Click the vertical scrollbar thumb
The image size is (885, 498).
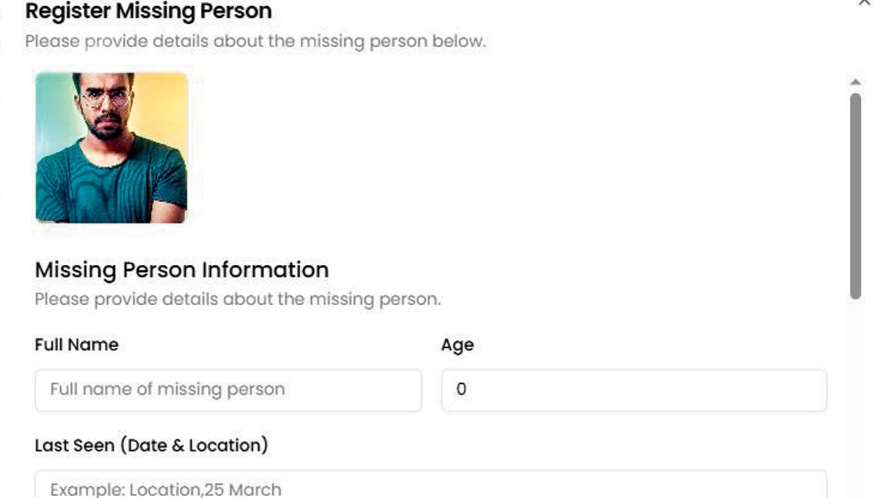click(x=855, y=196)
